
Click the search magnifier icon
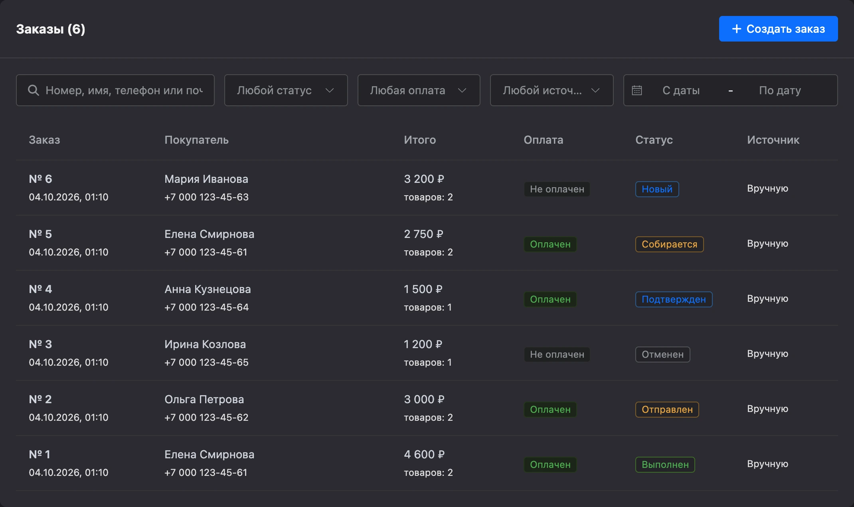[34, 90]
